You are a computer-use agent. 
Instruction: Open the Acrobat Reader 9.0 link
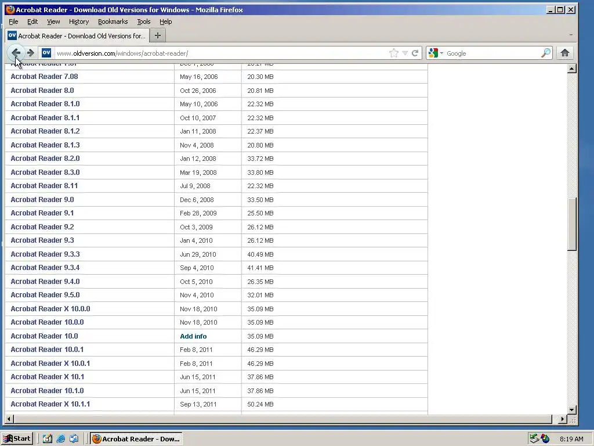[42, 200]
